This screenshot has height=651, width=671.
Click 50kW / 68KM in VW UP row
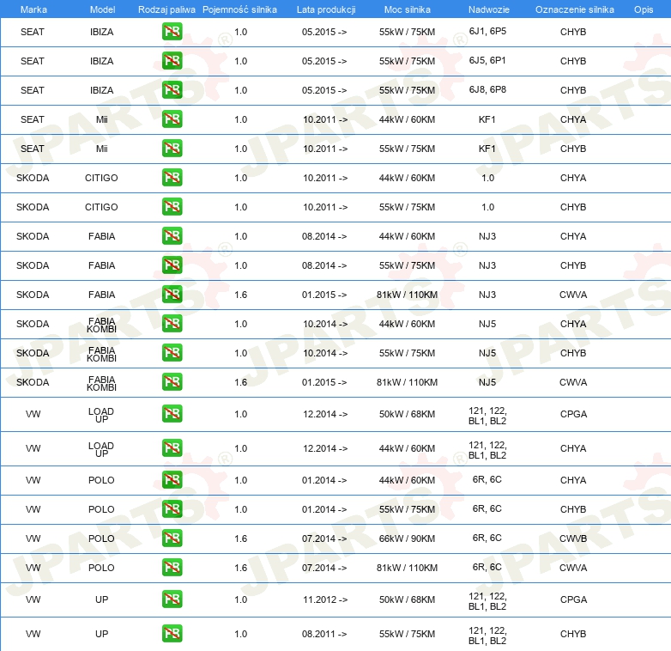[407, 599]
